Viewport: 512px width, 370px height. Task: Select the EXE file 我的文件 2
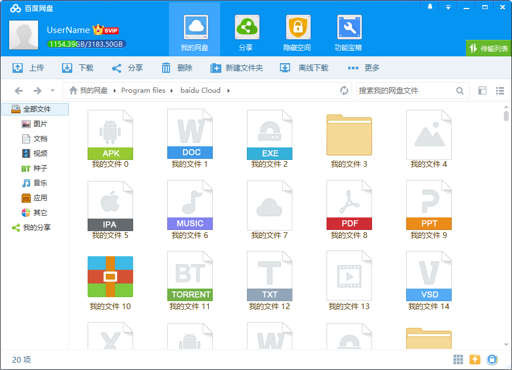pyautogui.click(x=270, y=139)
